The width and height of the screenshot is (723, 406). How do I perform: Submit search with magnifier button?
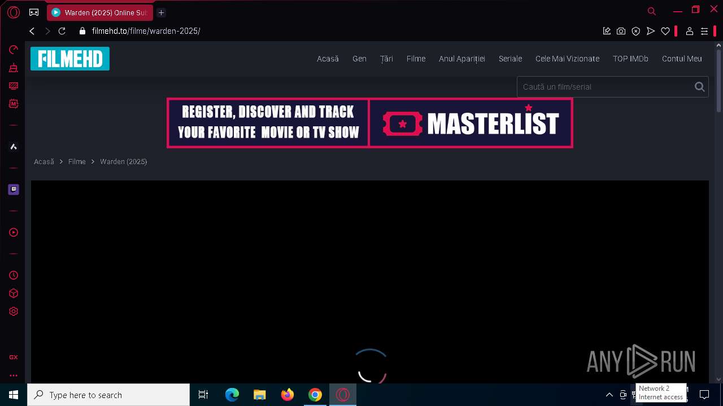pyautogui.click(x=700, y=87)
